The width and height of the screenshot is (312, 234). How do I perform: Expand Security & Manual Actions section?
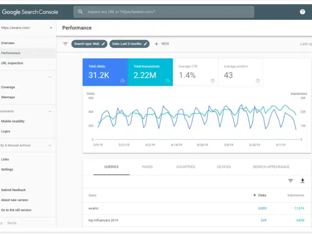pos(50,145)
